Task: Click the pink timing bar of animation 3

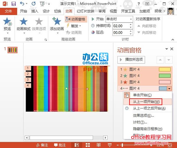Action: click(x=165, y=82)
